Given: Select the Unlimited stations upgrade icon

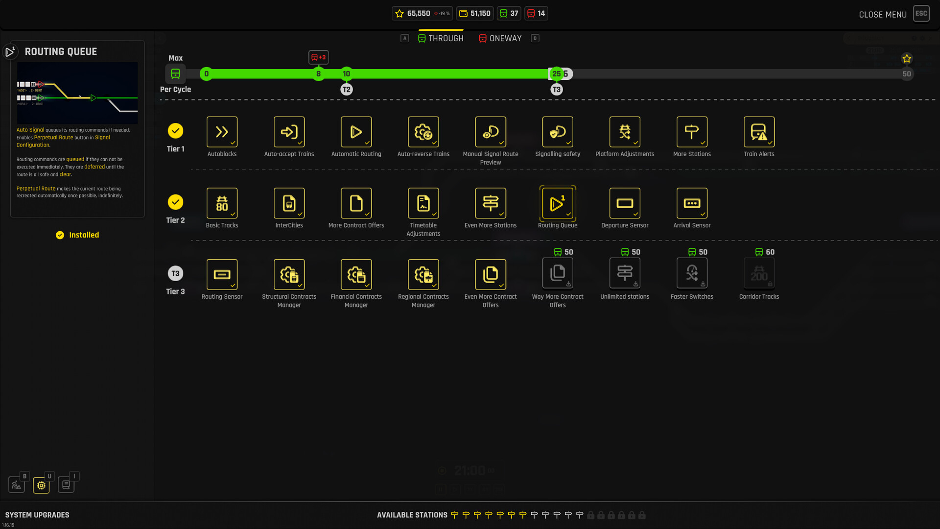Looking at the screenshot, I should tap(624, 274).
